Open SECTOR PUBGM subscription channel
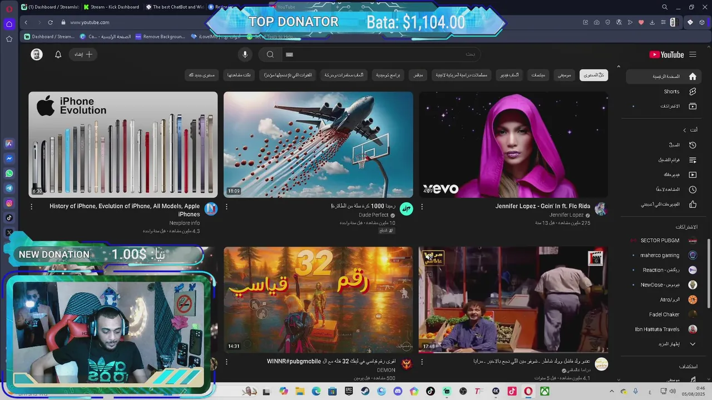The height and width of the screenshot is (400, 712). tap(664, 241)
